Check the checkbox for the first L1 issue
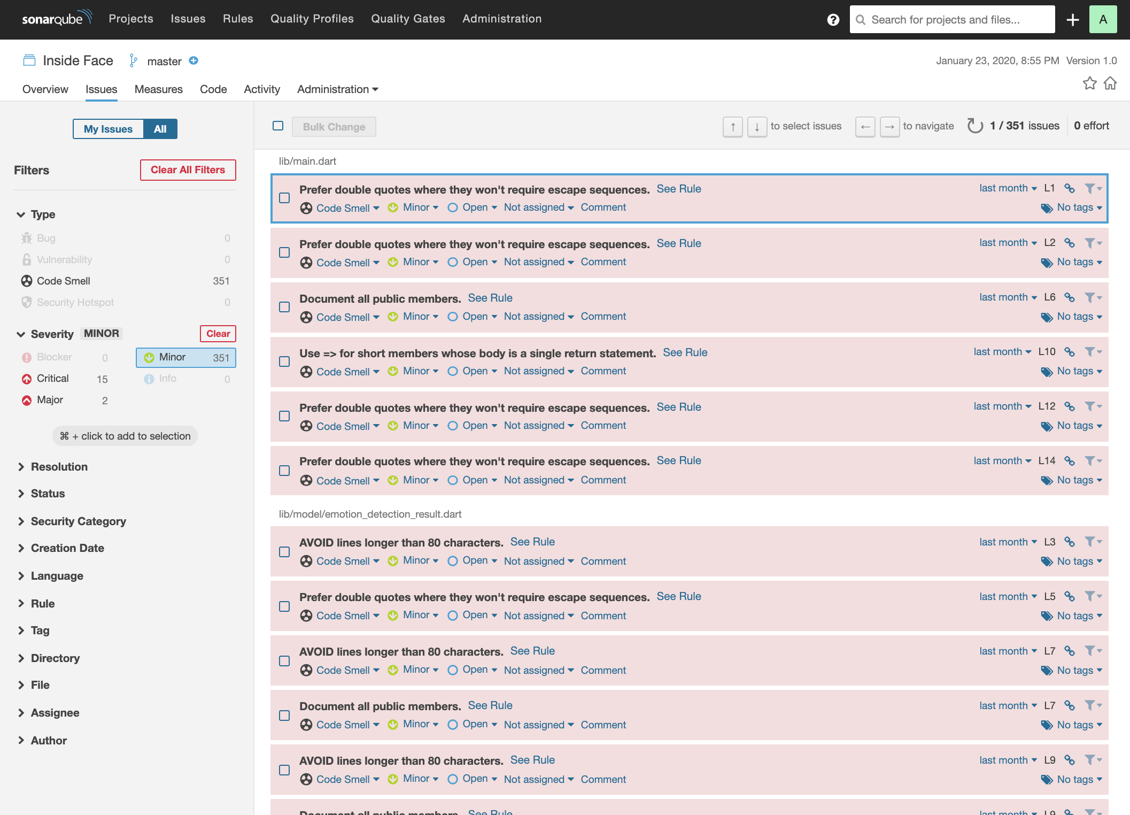This screenshot has height=815, width=1130. (285, 198)
